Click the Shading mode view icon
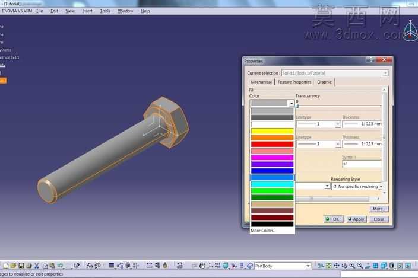This screenshot has width=418, height=278. (392, 266)
